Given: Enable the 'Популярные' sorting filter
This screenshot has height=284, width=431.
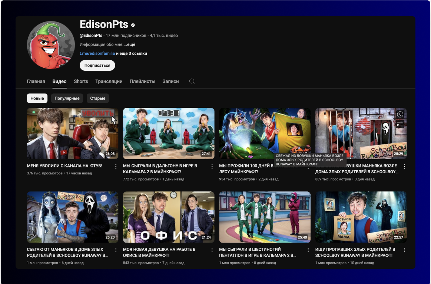Looking at the screenshot, I should (x=67, y=98).
